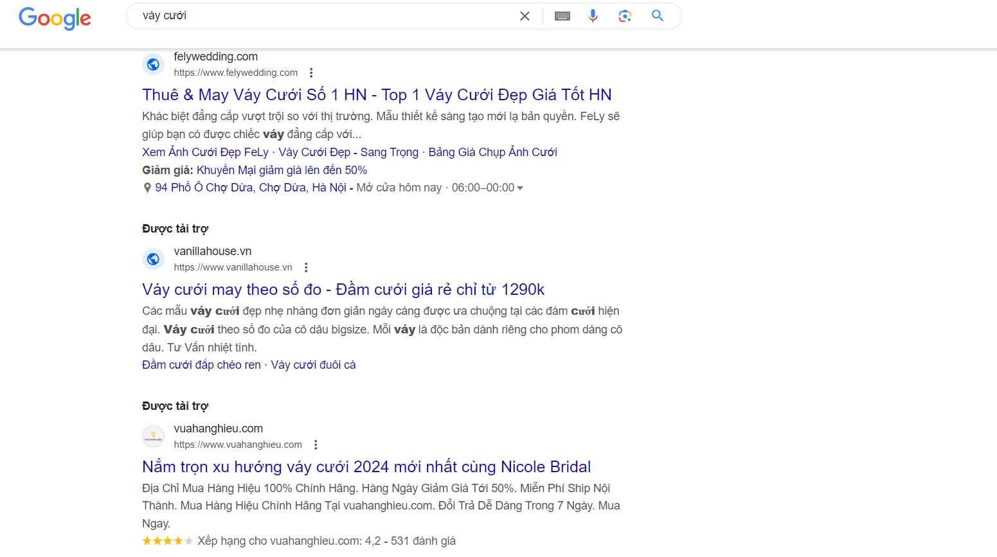Open the Khuyến Mại giảm giá 50% offer

coord(282,170)
